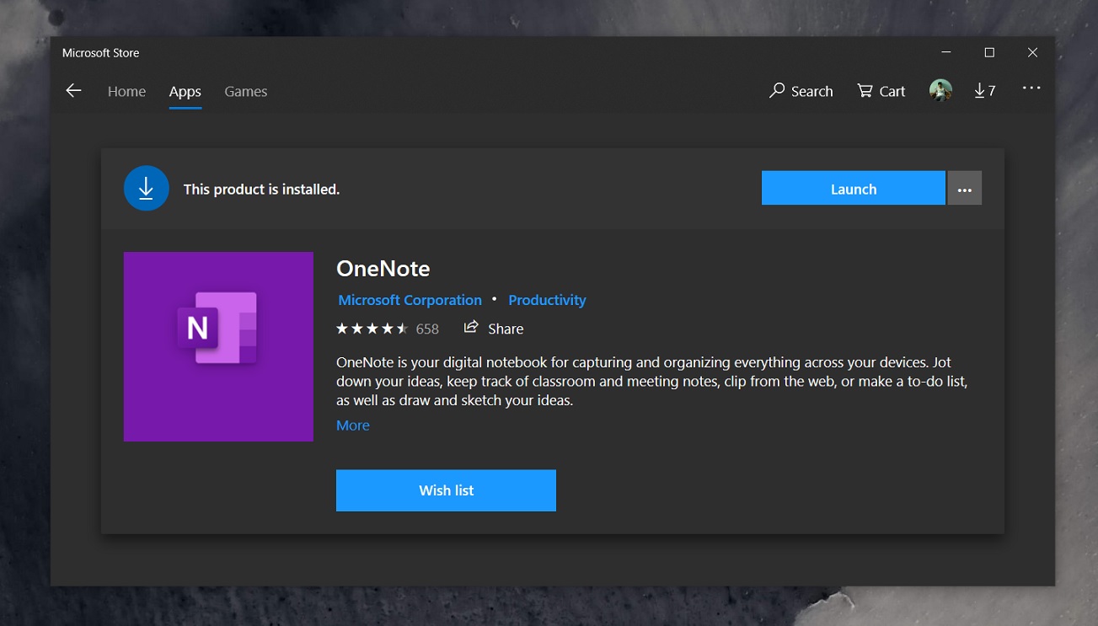
Task: Click the 658 ratings count
Action: click(427, 329)
